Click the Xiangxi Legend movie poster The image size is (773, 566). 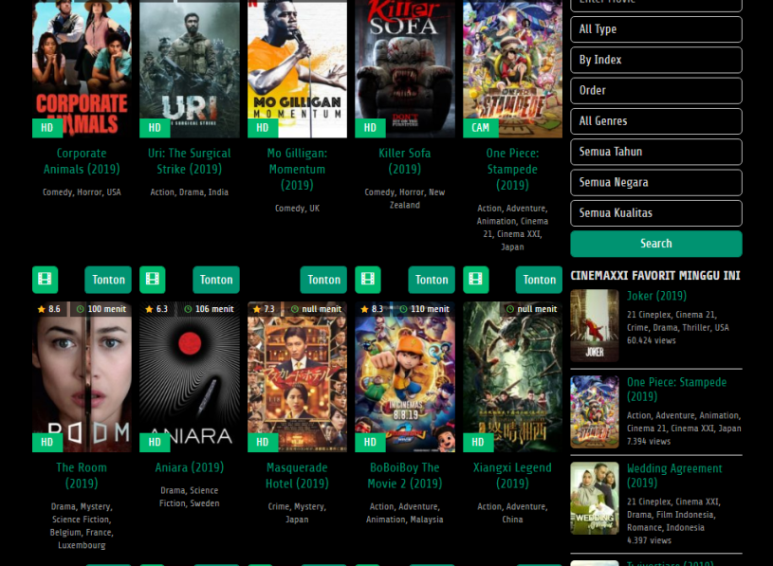tap(513, 376)
